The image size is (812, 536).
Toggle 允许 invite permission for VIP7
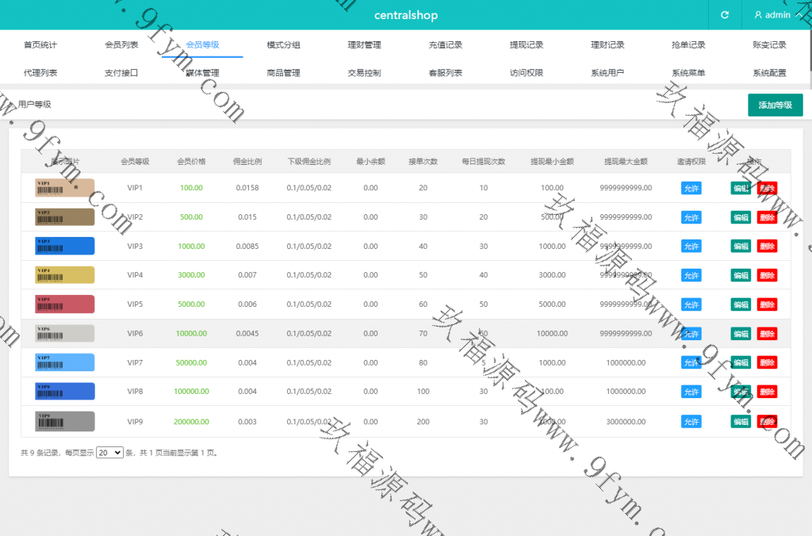pos(691,362)
